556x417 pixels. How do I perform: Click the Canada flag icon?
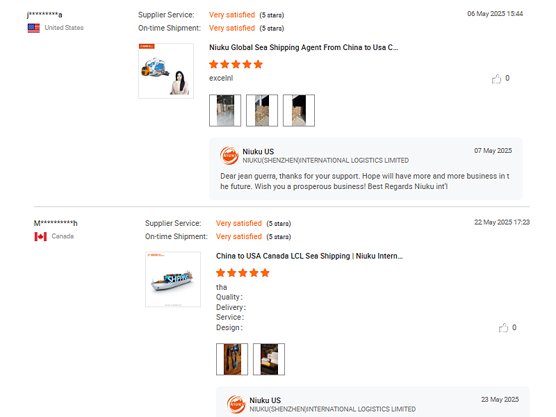coord(40,236)
